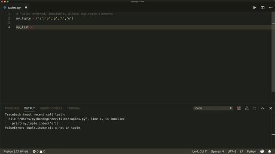Change end-of-line sequence via LF
Screen dimensions: 275x154
coord(241,151)
